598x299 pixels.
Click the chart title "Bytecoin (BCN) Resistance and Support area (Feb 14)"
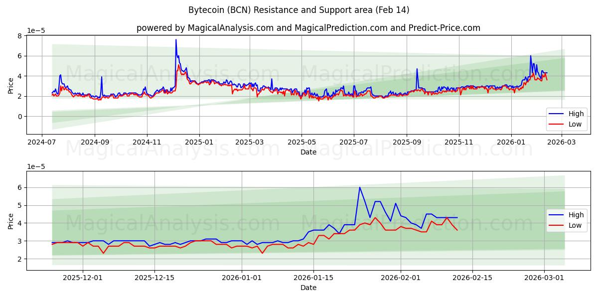[299, 10]
